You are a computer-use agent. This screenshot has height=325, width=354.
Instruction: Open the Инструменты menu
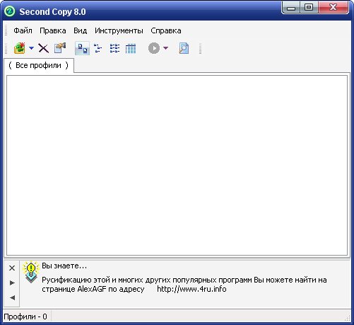coord(119,30)
